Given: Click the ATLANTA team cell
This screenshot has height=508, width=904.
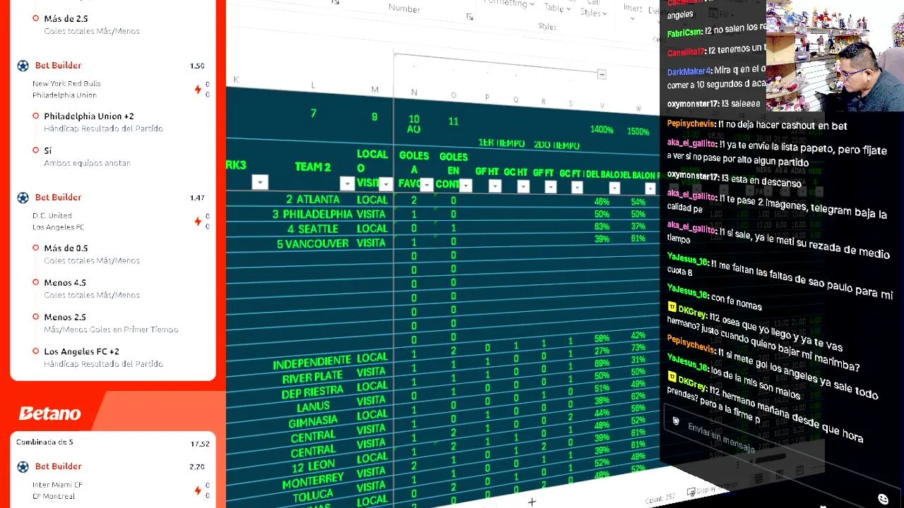Looking at the screenshot, I should click(x=313, y=200).
